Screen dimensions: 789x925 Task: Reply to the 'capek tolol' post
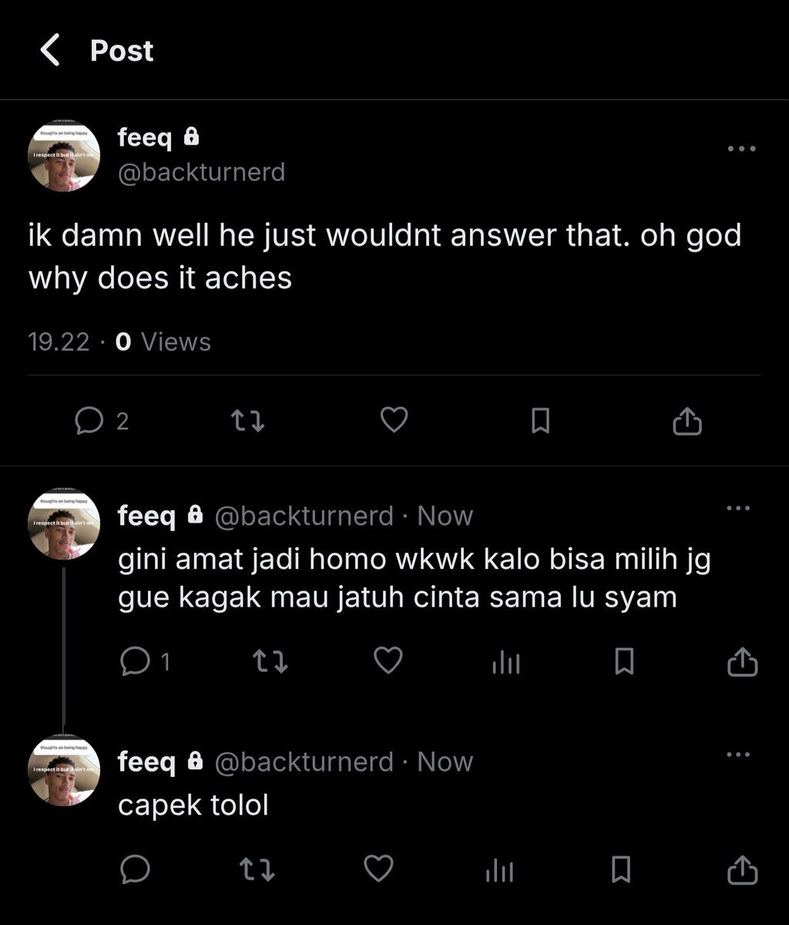136,869
